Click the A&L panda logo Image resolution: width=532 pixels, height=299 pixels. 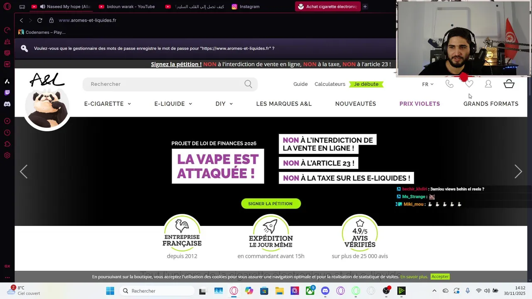[x=47, y=101]
